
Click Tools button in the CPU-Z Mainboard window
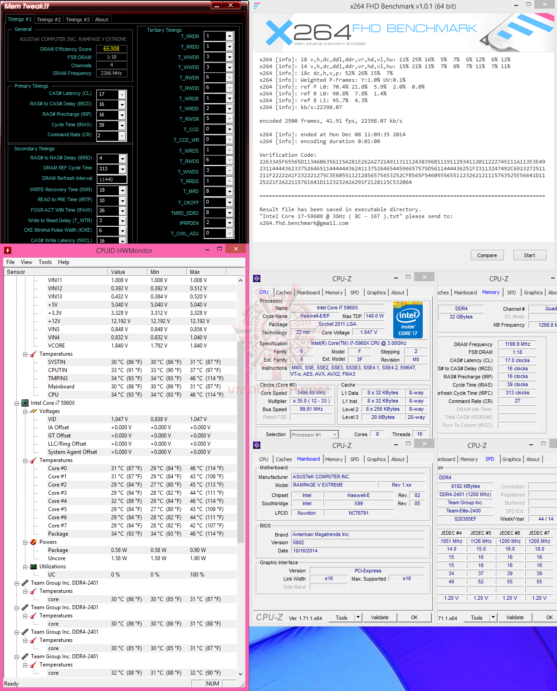click(x=342, y=618)
